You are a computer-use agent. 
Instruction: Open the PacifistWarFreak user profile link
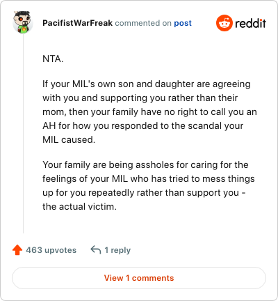point(78,23)
